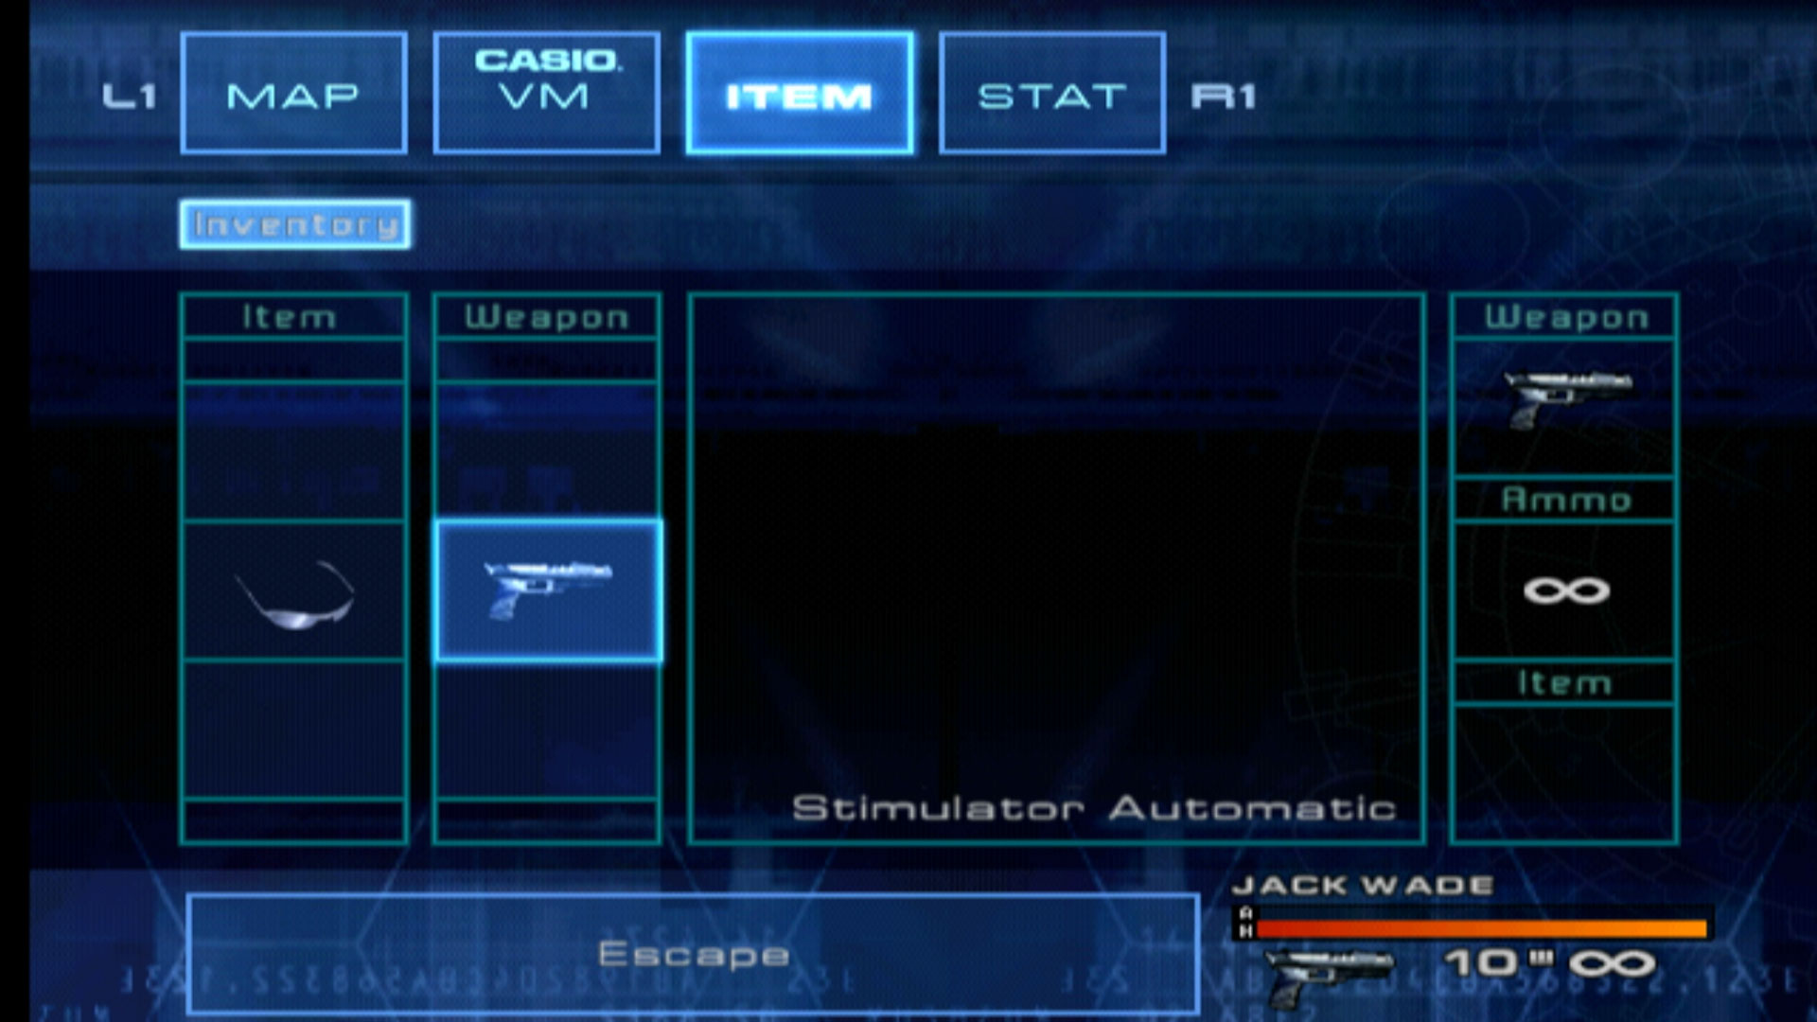Viewport: 1817px width, 1022px height.
Task: Expand the right-side Weapon panel
Action: pos(1565,317)
